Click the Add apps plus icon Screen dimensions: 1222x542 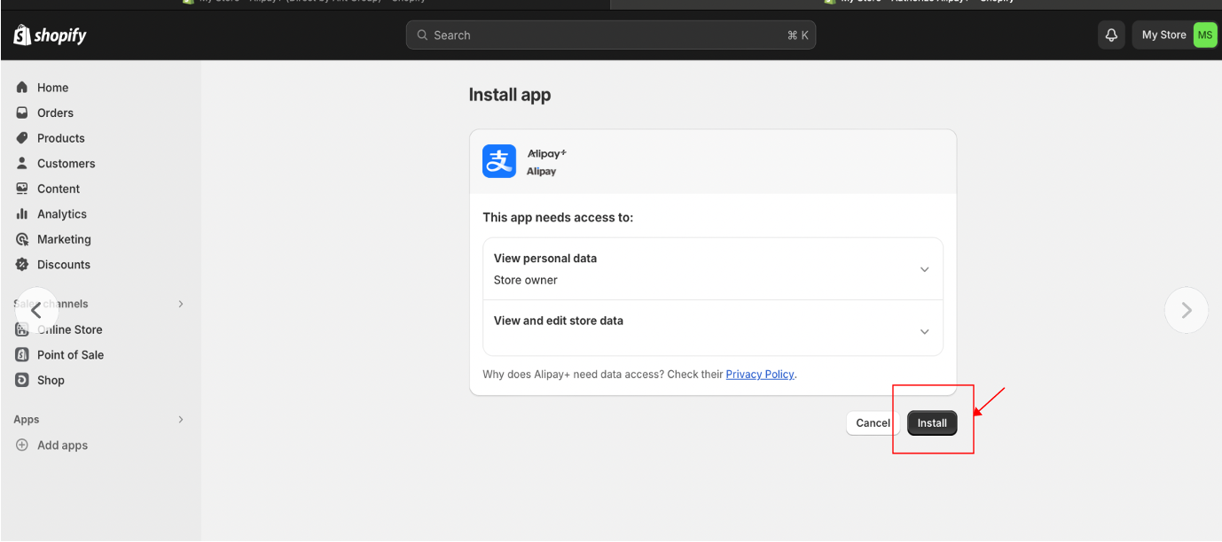coord(22,445)
